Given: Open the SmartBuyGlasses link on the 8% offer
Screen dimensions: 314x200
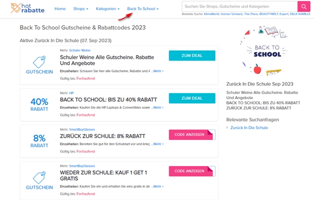Looking at the screenshot, I should [82, 130].
